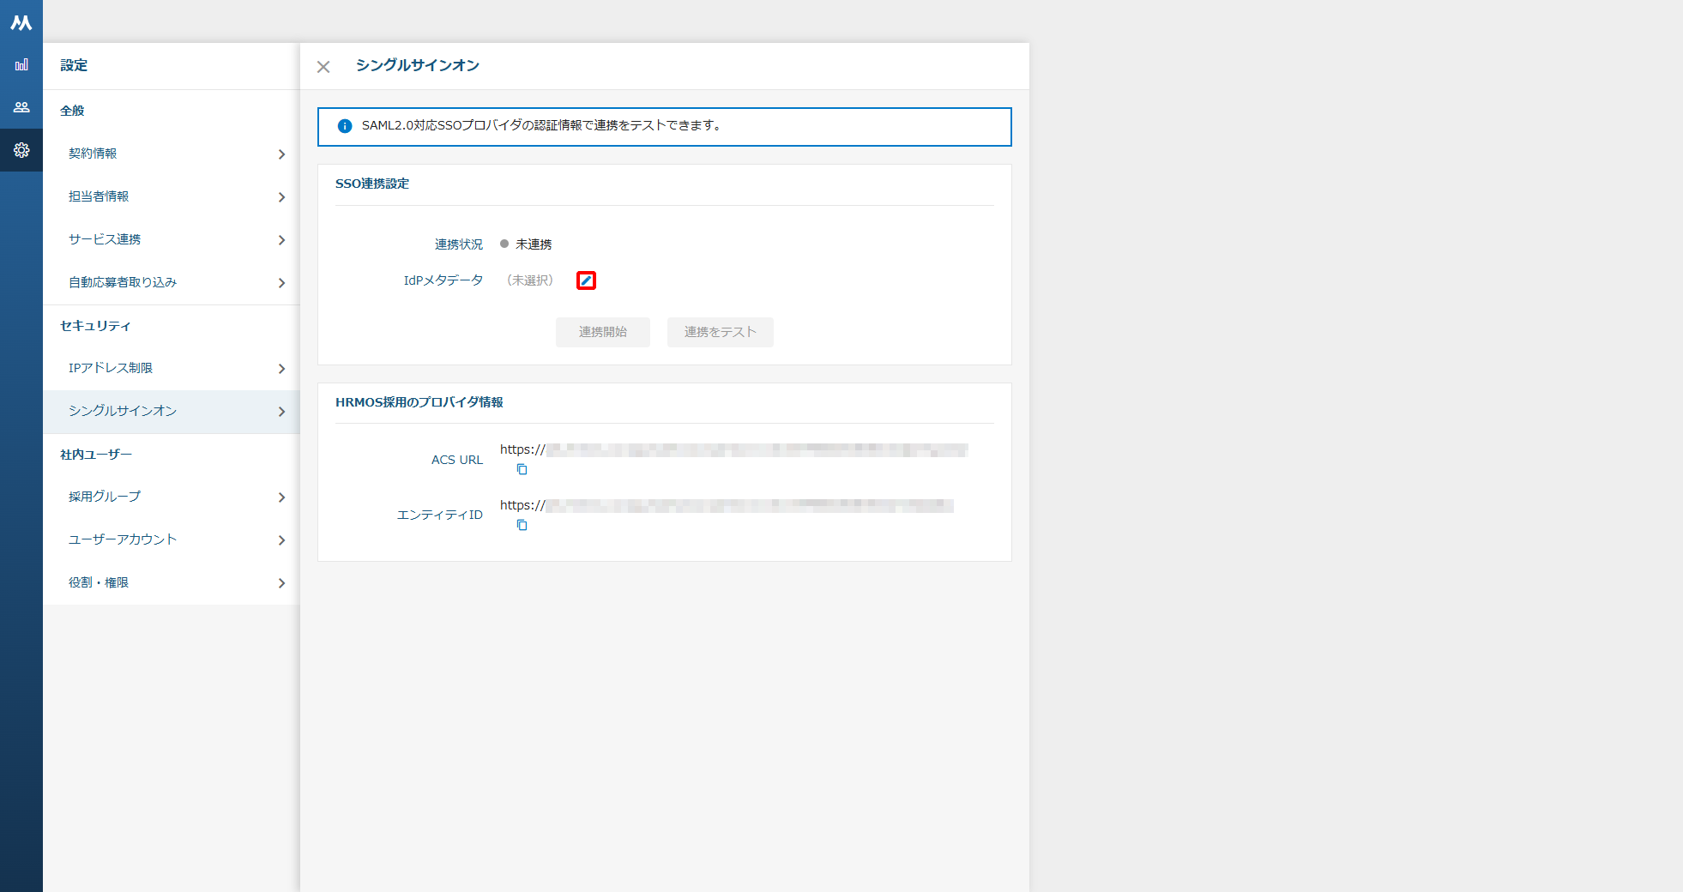This screenshot has height=892, width=1683.
Task: Expand the 契約情報 chevron
Action: 281,154
